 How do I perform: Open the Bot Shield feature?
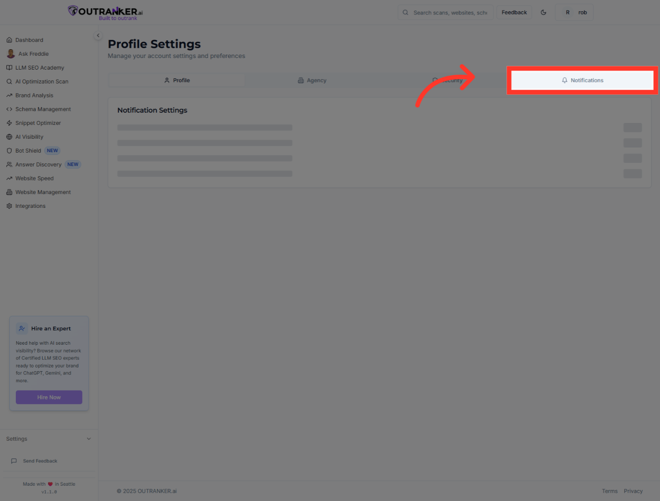[28, 150]
